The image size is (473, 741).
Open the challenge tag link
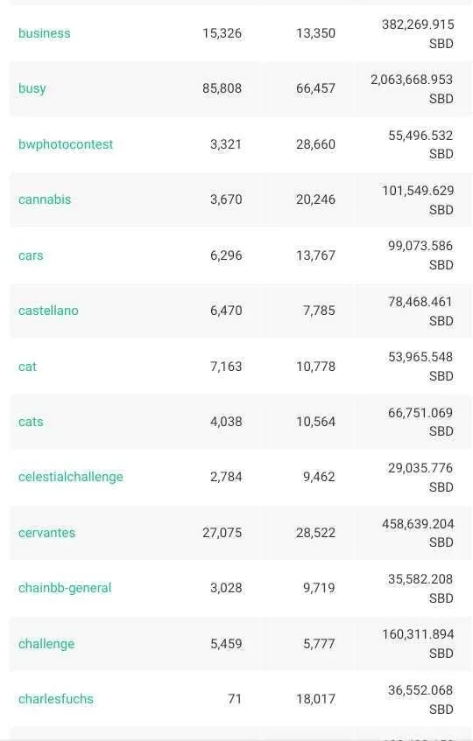(x=46, y=644)
